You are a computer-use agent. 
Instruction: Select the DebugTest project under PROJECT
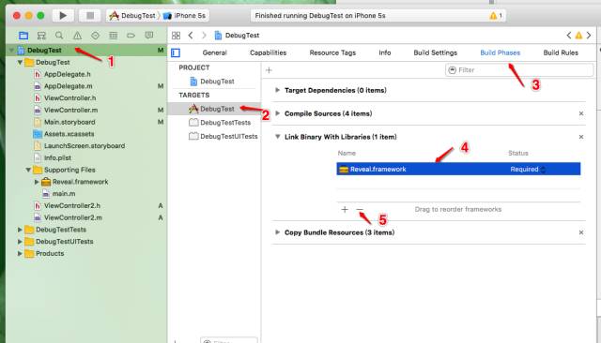[212, 82]
